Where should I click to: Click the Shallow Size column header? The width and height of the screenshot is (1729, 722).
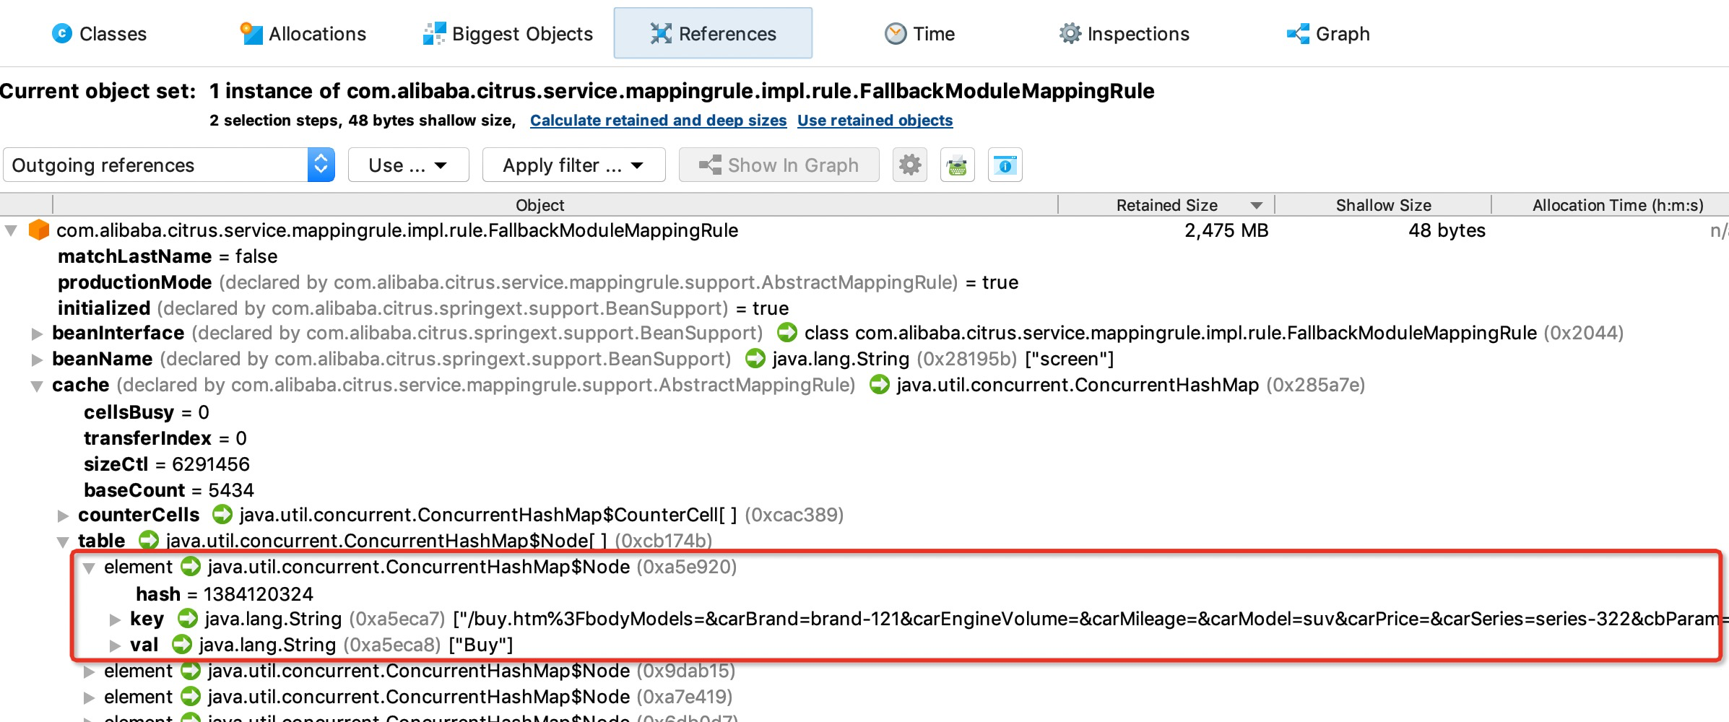[x=1383, y=205]
